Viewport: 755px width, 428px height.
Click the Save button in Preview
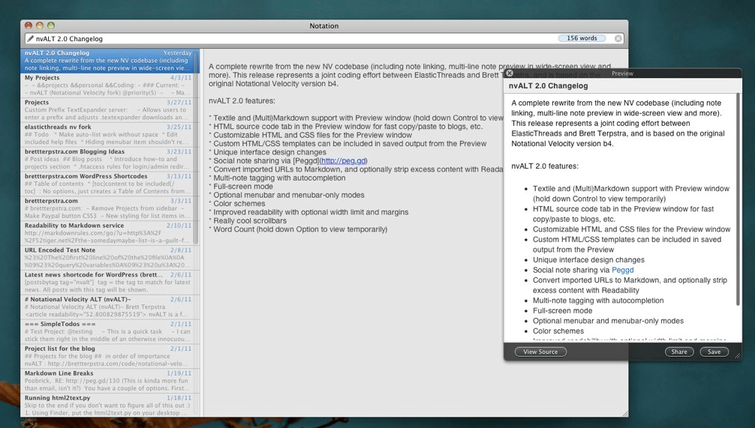[714, 352]
